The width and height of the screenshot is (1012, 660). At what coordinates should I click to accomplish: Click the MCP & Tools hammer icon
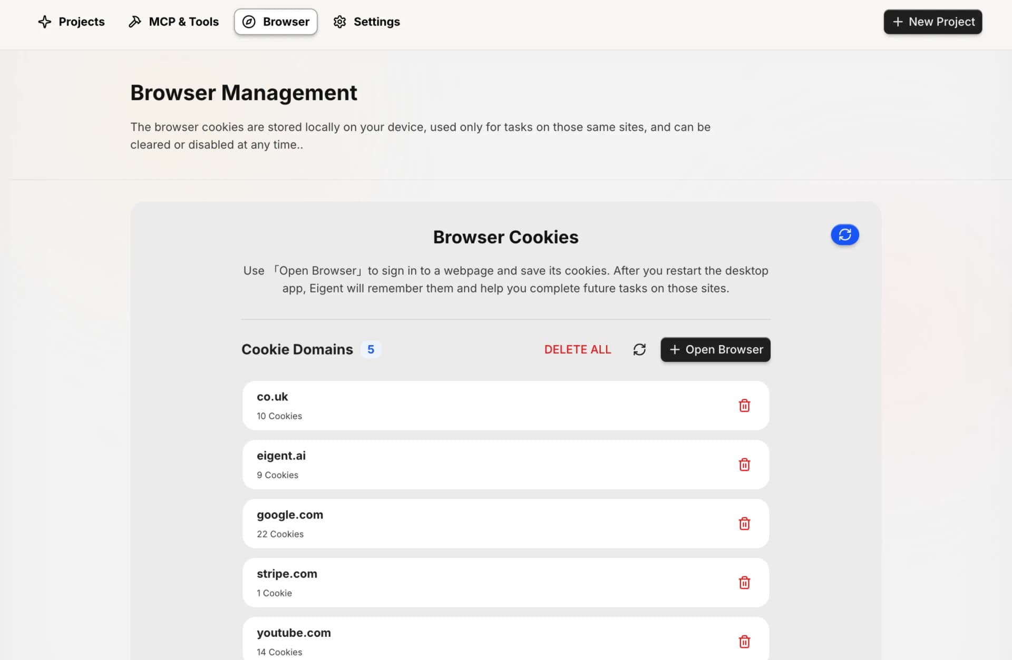coord(135,22)
